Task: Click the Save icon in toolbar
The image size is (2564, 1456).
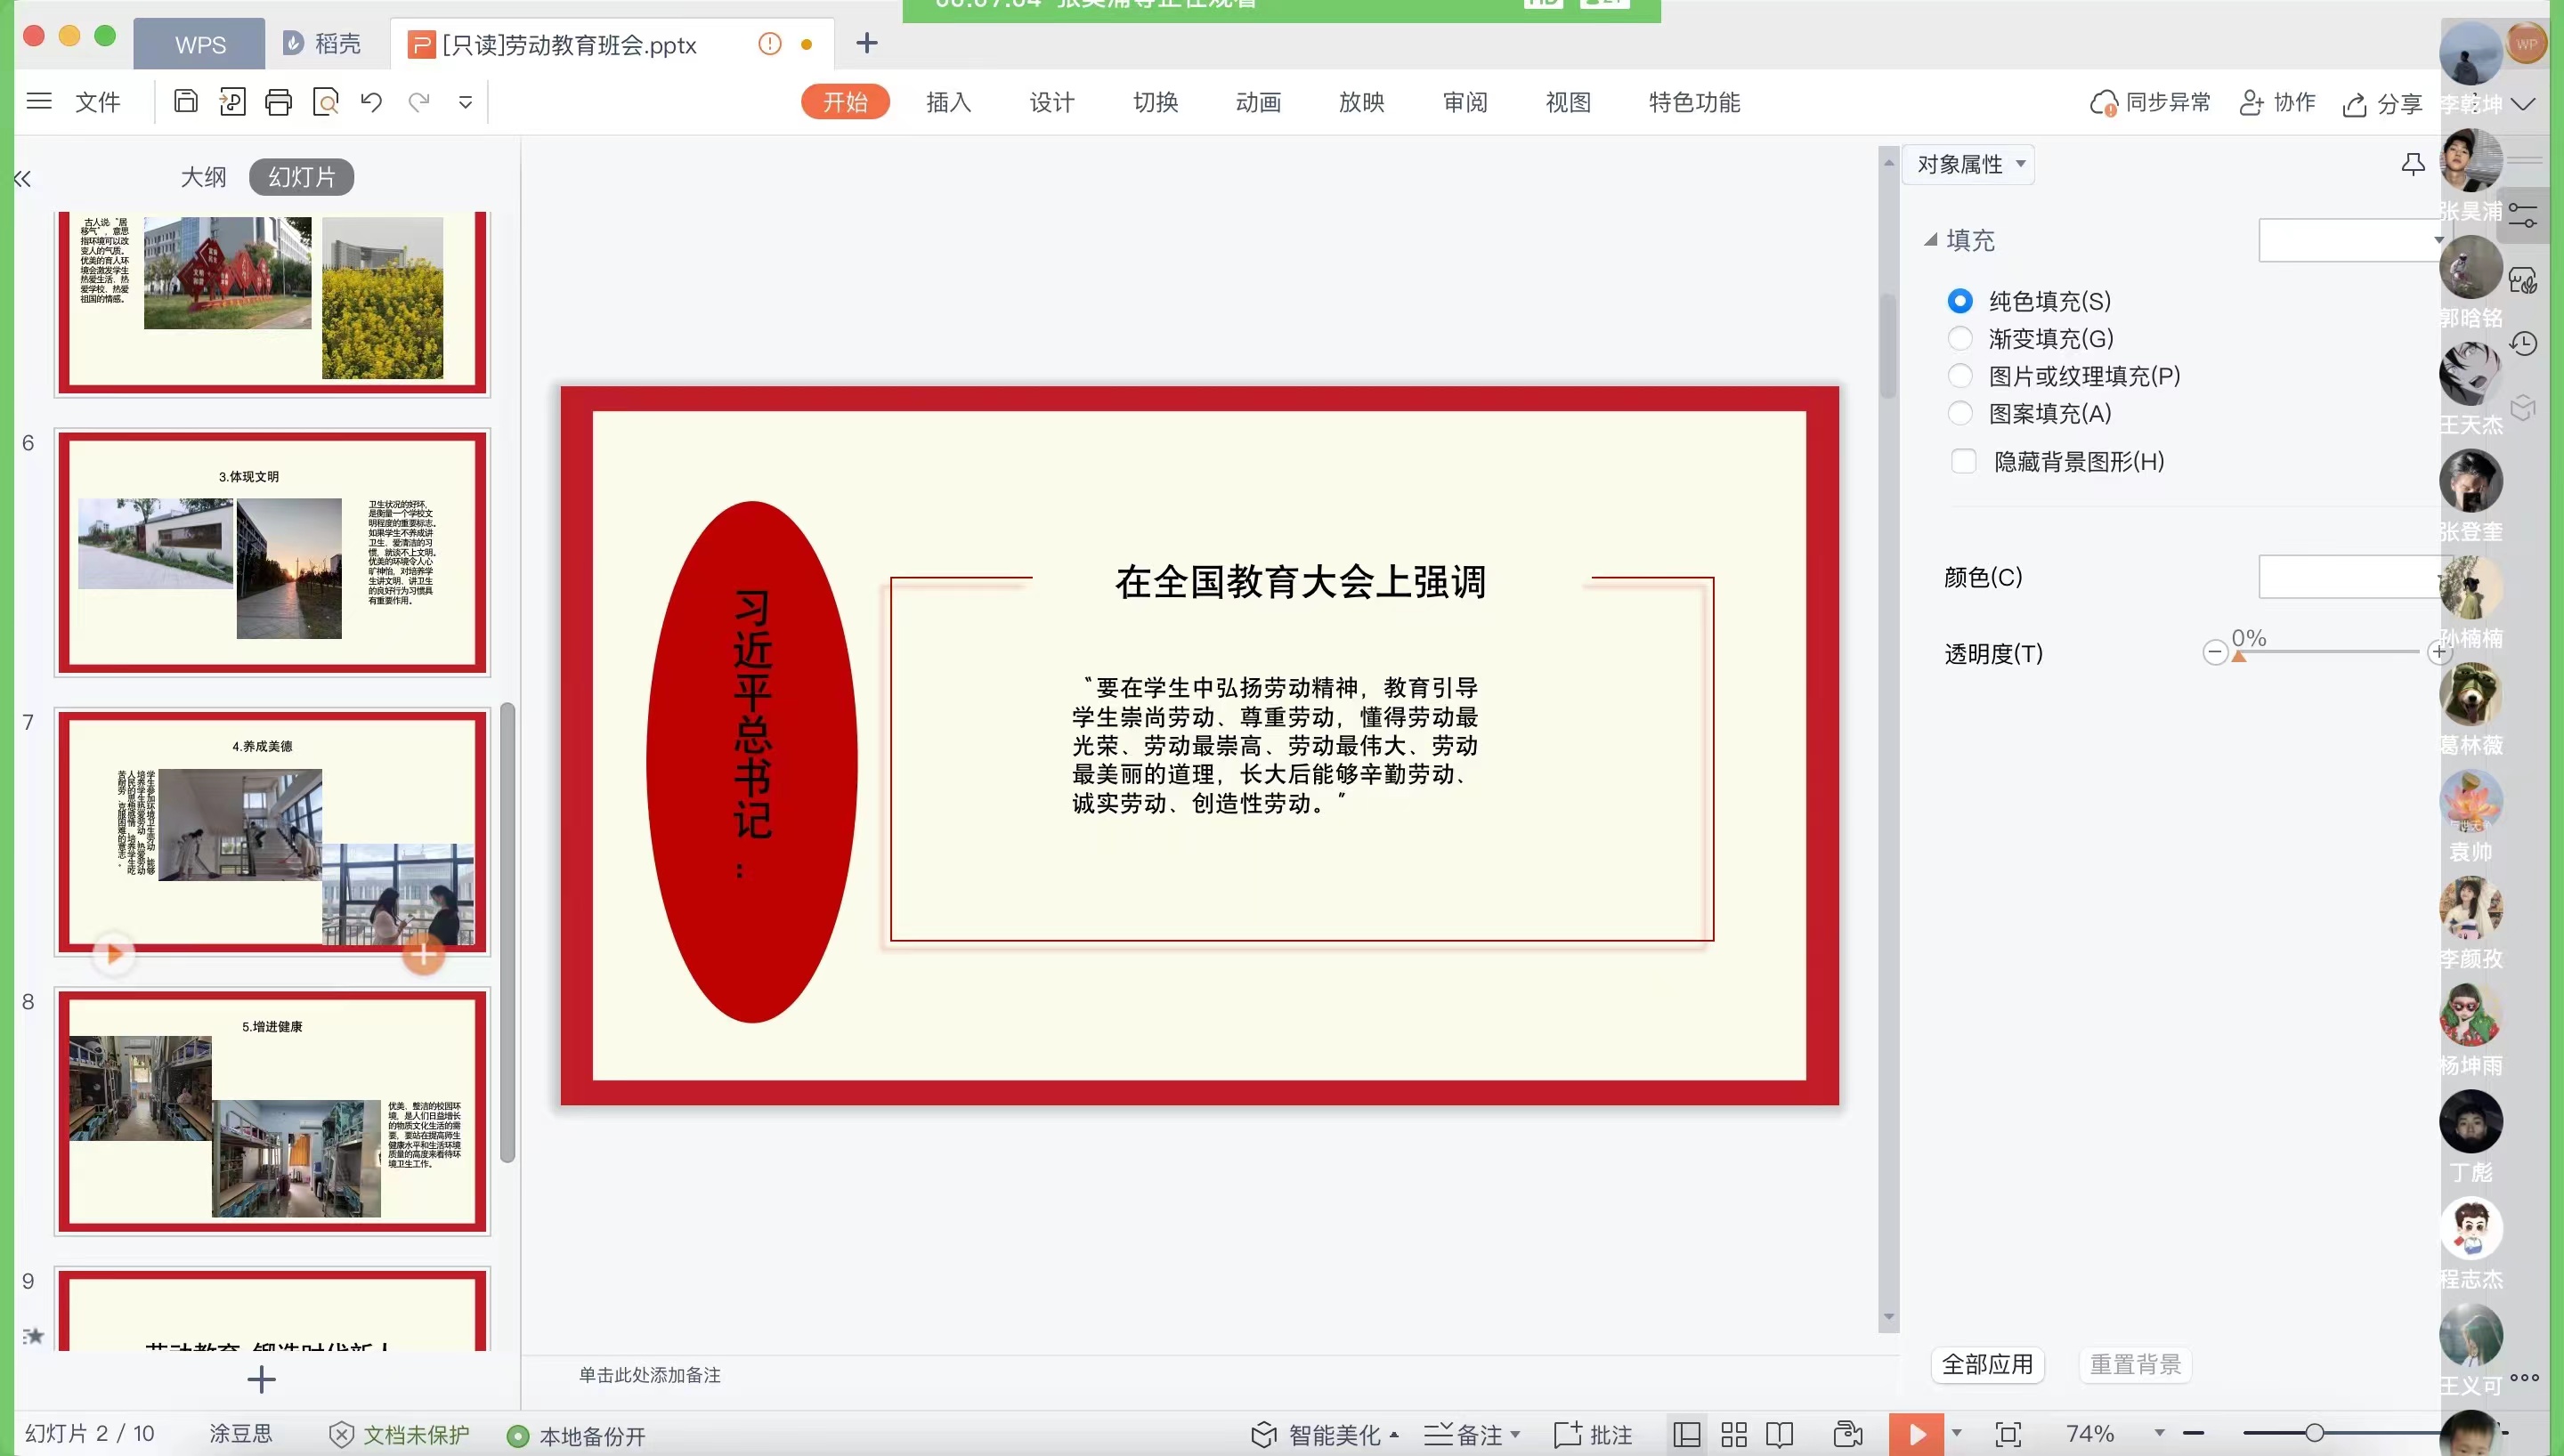Action: point(185,101)
